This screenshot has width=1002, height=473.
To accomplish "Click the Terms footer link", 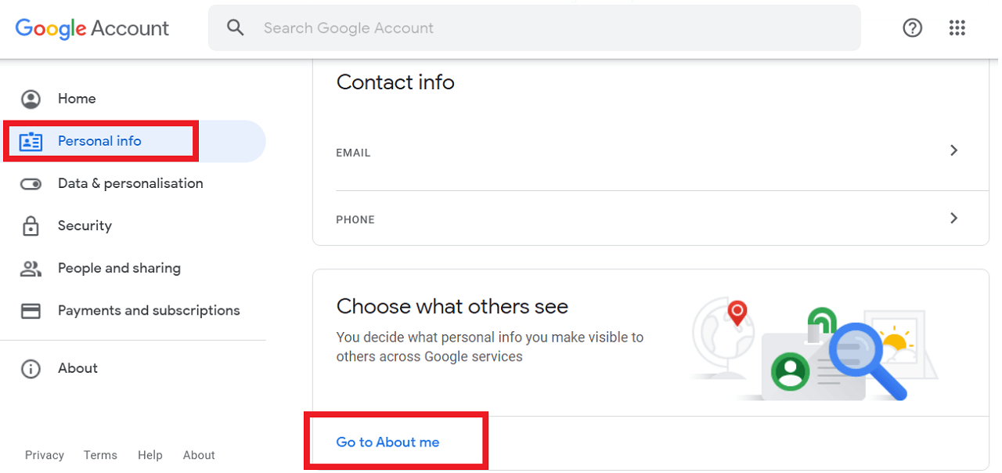I will tap(100, 455).
